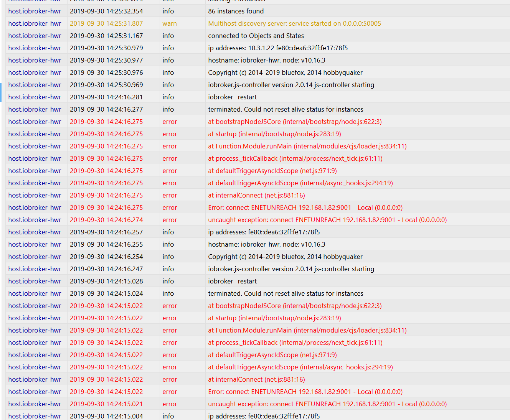
Task: Select "at startup" error logged at 14:24:15.022
Action: pyautogui.click(x=274, y=318)
